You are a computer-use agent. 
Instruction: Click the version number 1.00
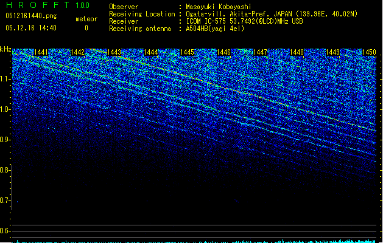(83, 5)
